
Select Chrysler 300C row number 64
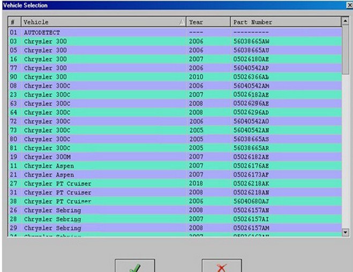click(175, 112)
